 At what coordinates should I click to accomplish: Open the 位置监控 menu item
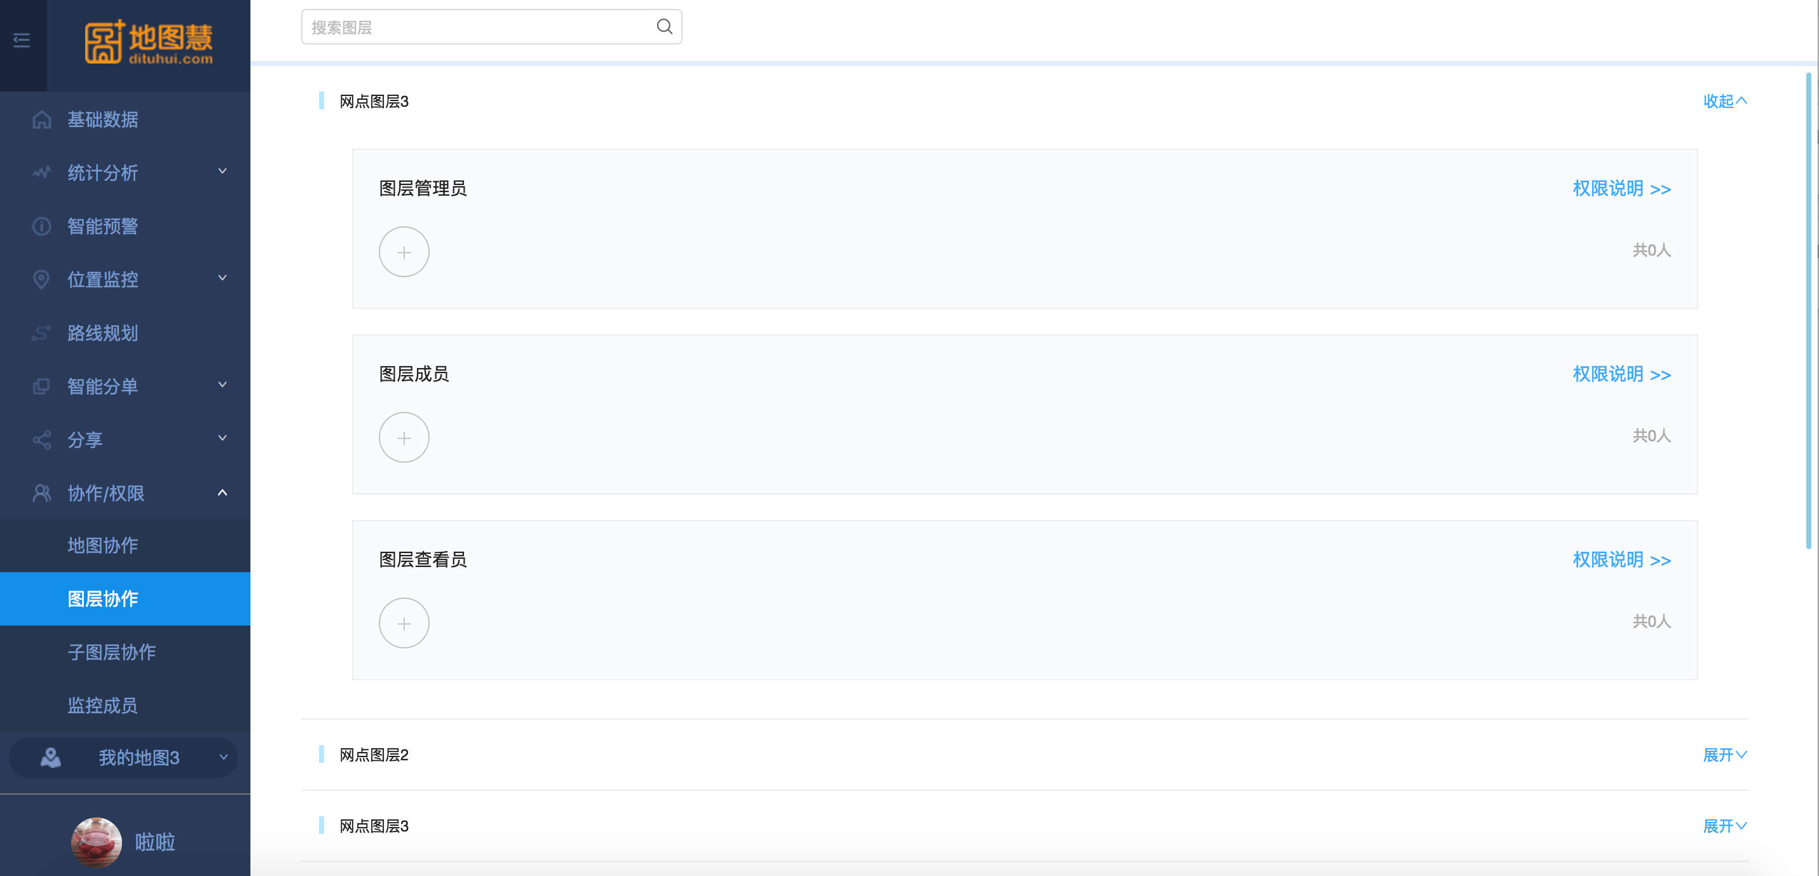pyautogui.click(x=125, y=280)
